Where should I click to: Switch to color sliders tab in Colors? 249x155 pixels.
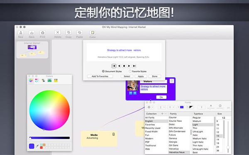click(37, 81)
